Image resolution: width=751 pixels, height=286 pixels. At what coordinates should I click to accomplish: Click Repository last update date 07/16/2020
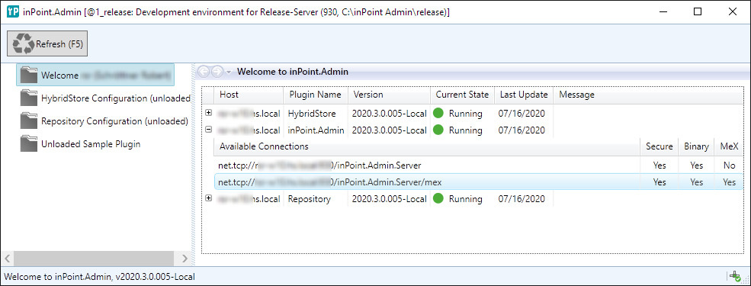522,199
